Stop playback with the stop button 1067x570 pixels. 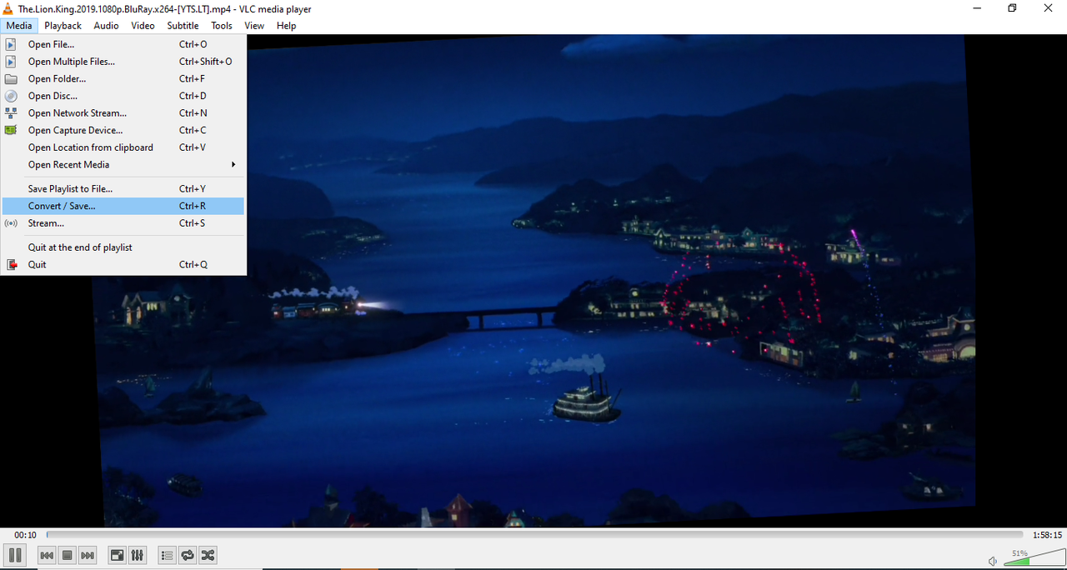point(68,555)
